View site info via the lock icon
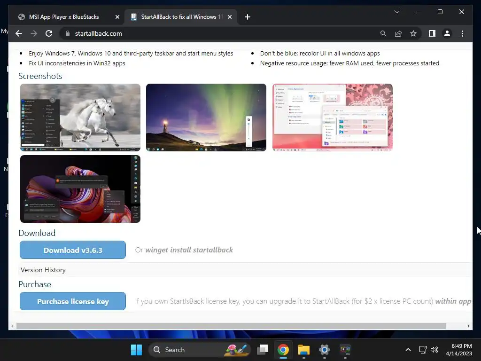481x361 pixels. 68,33
